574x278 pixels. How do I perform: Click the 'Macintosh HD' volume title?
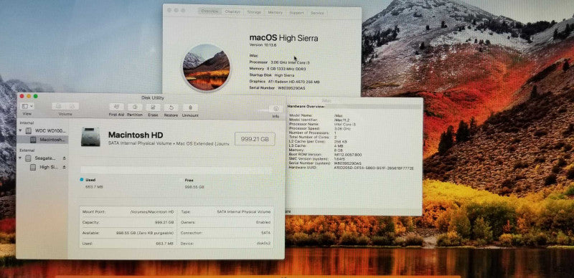[x=136, y=135]
